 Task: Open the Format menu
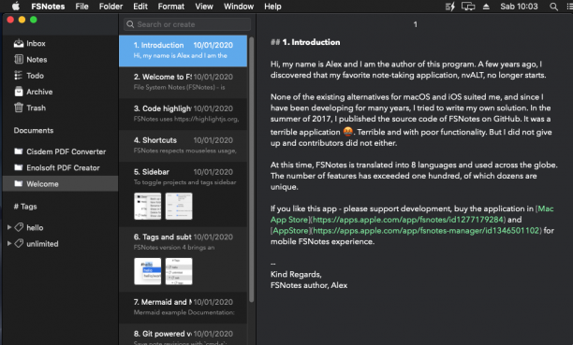tap(171, 7)
